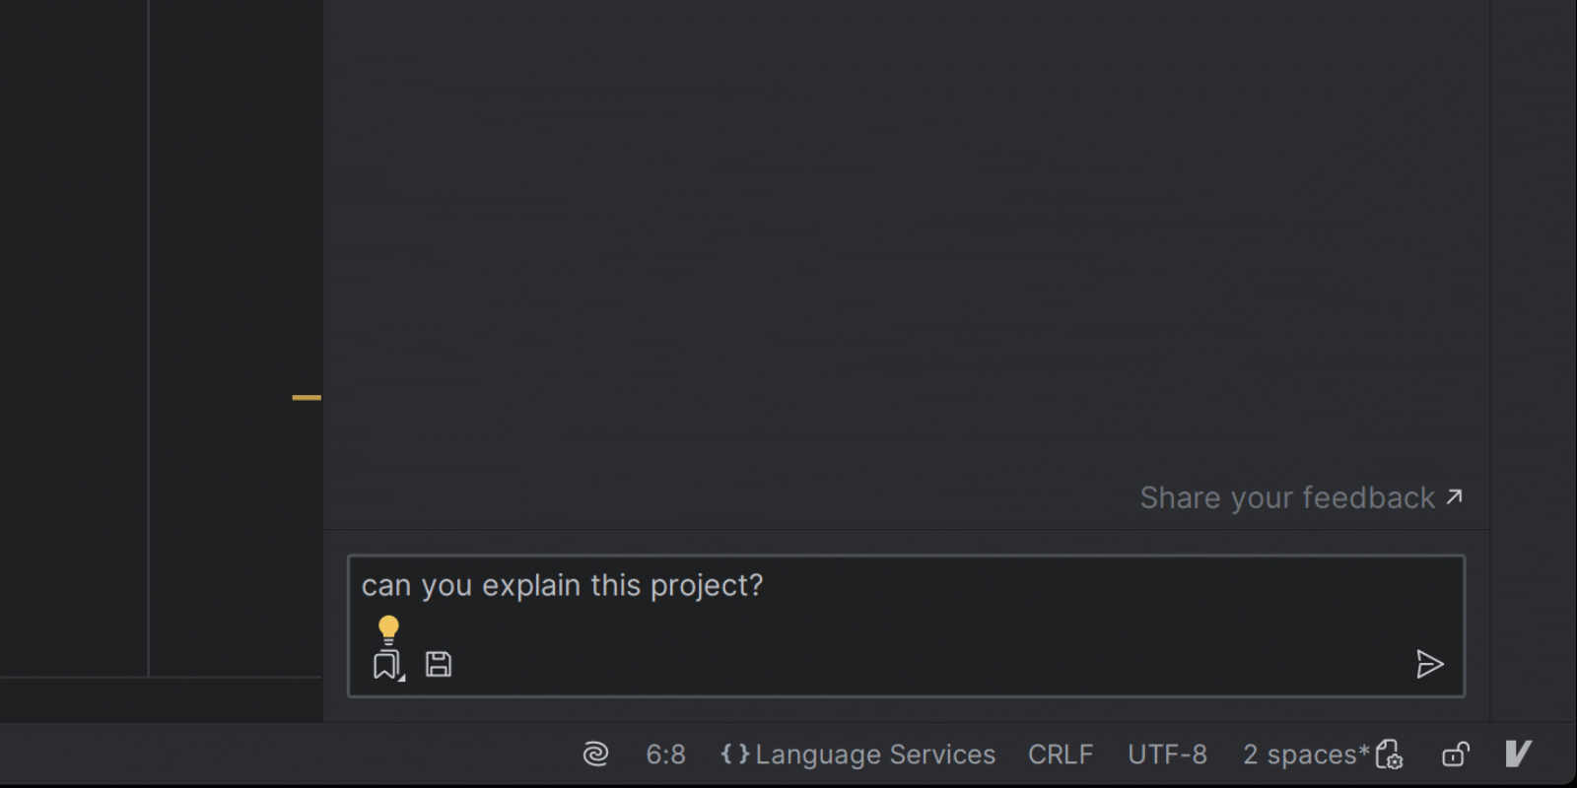
Task: Click the asterisk after 2 spaces
Action: point(1365,752)
